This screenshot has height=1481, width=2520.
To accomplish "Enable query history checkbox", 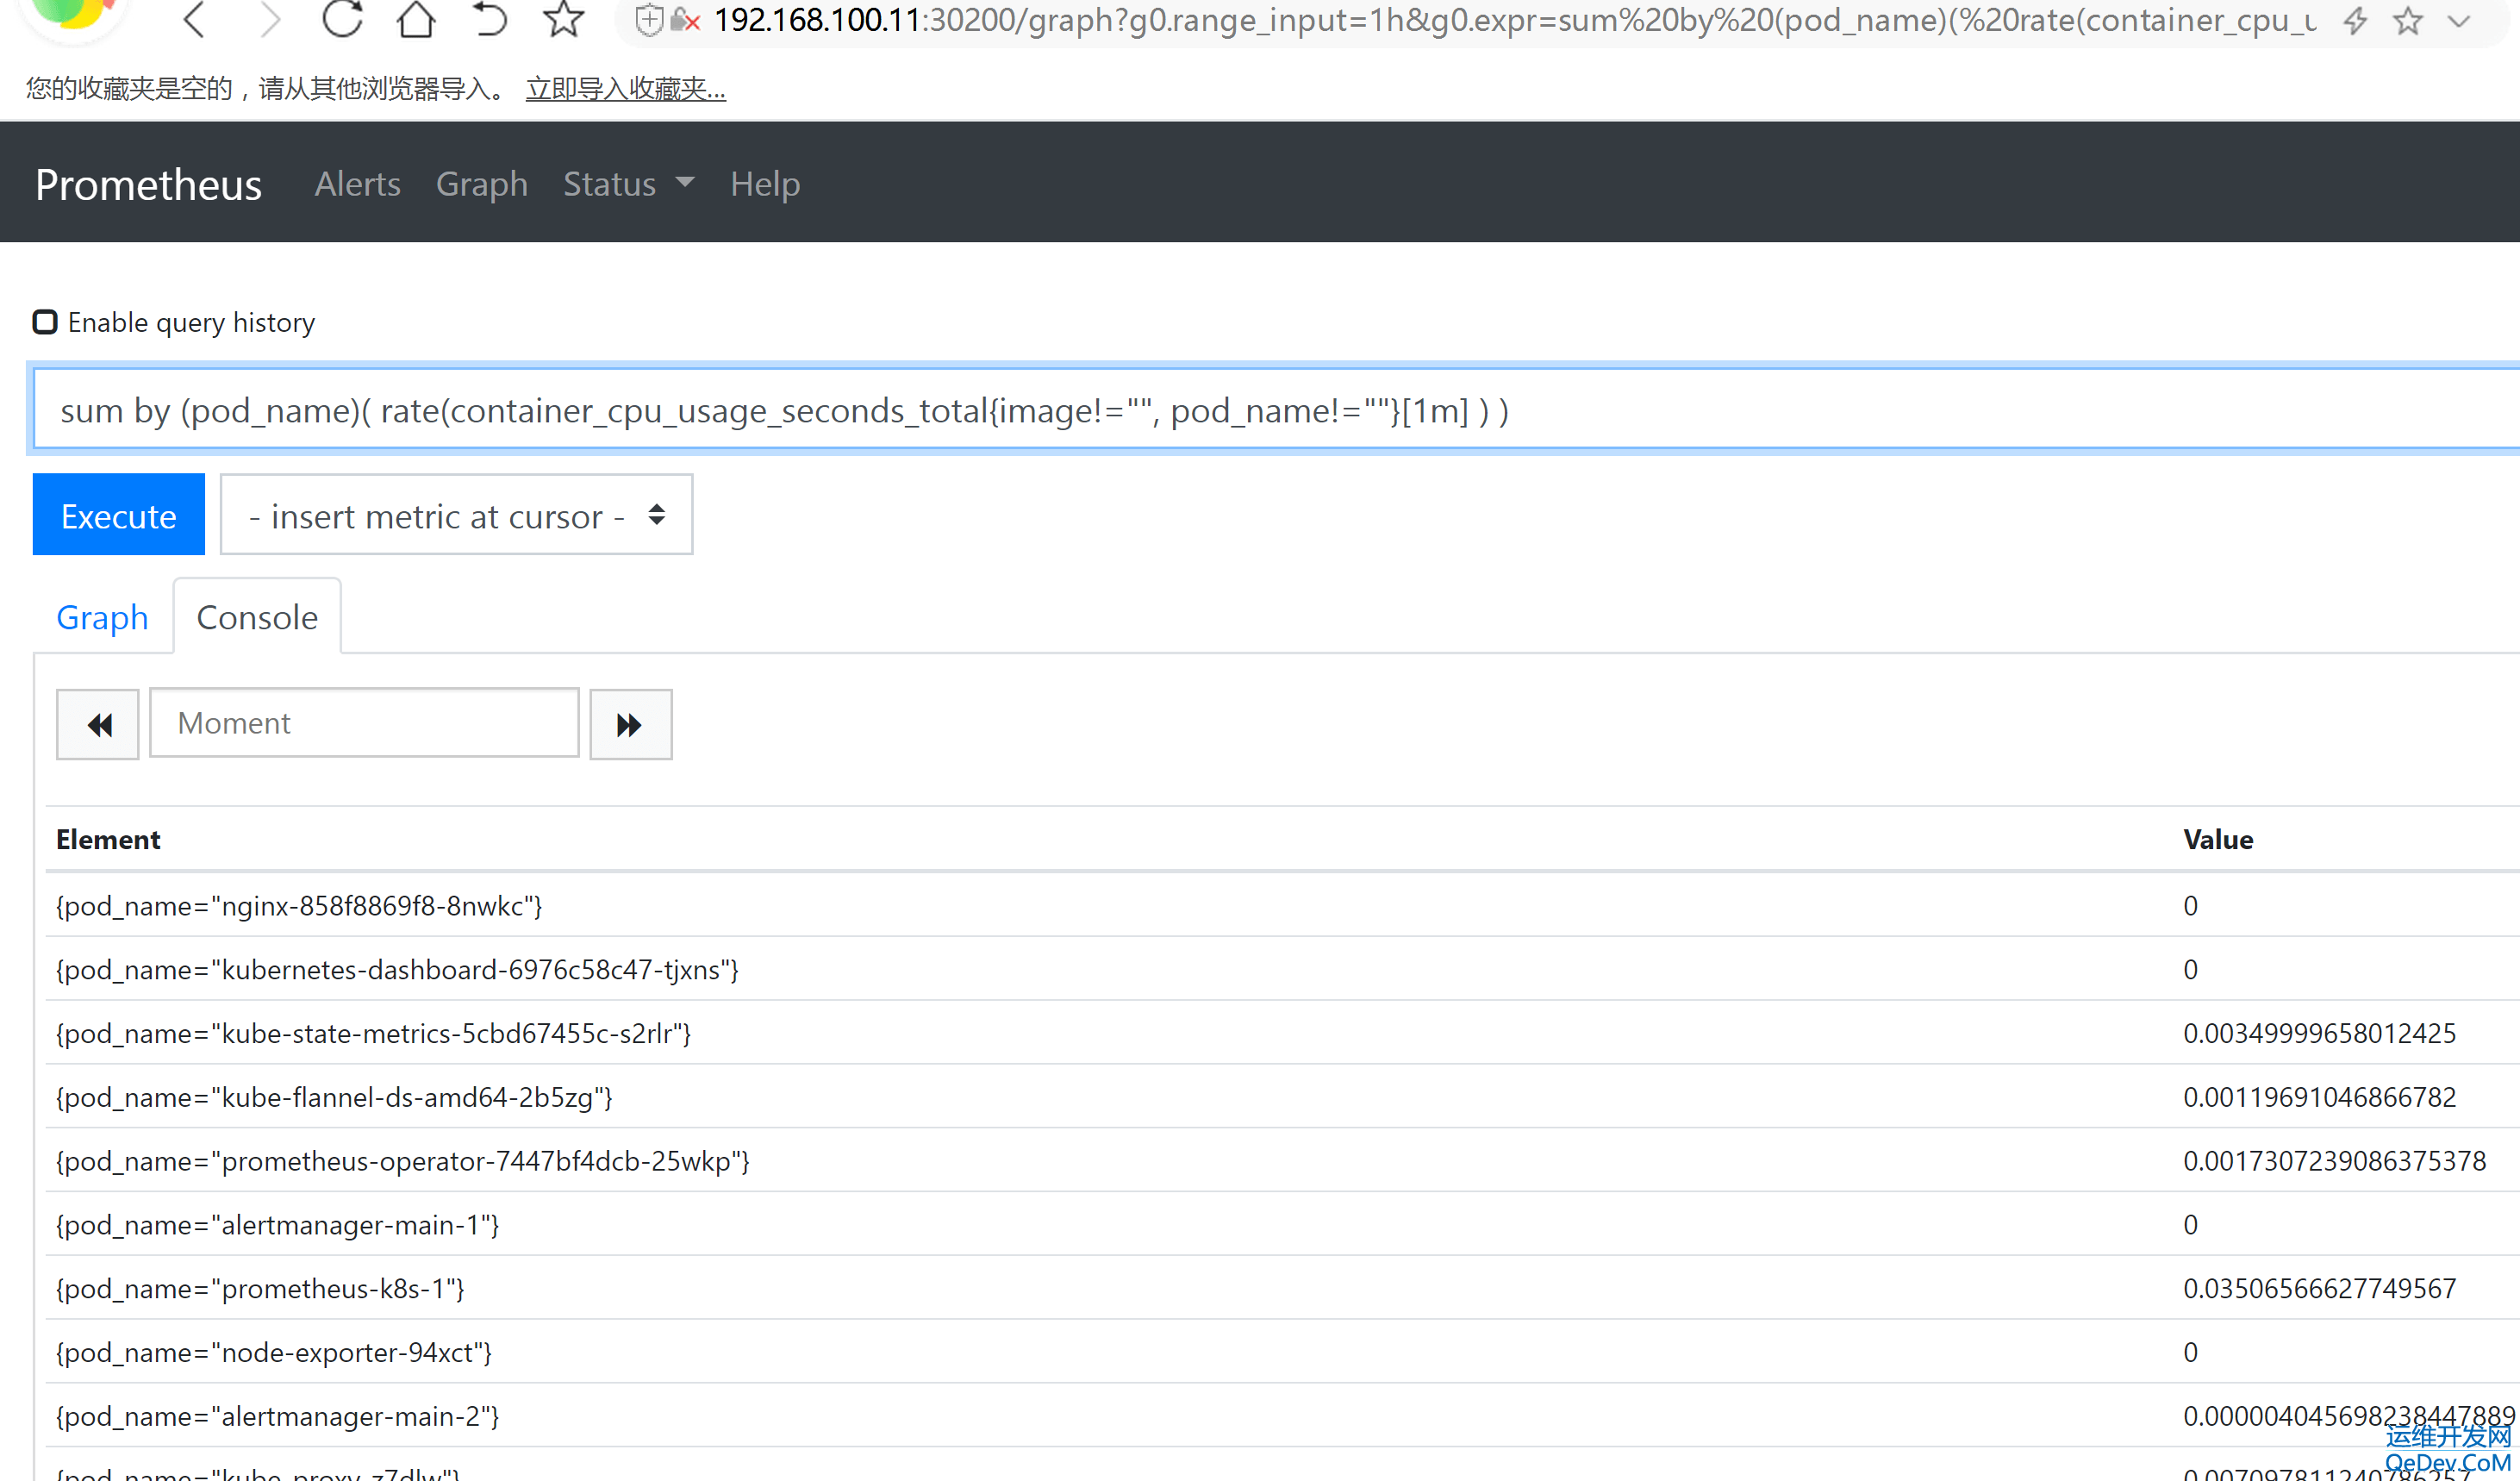I will point(45,322).
